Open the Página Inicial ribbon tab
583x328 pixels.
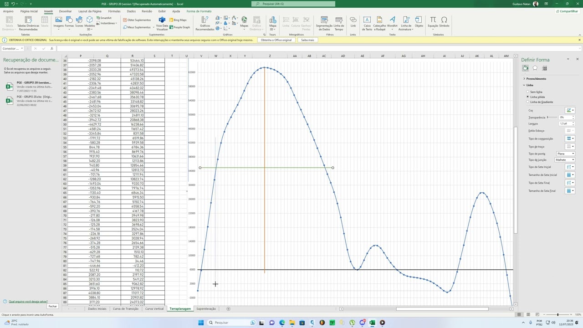[29, 11]
